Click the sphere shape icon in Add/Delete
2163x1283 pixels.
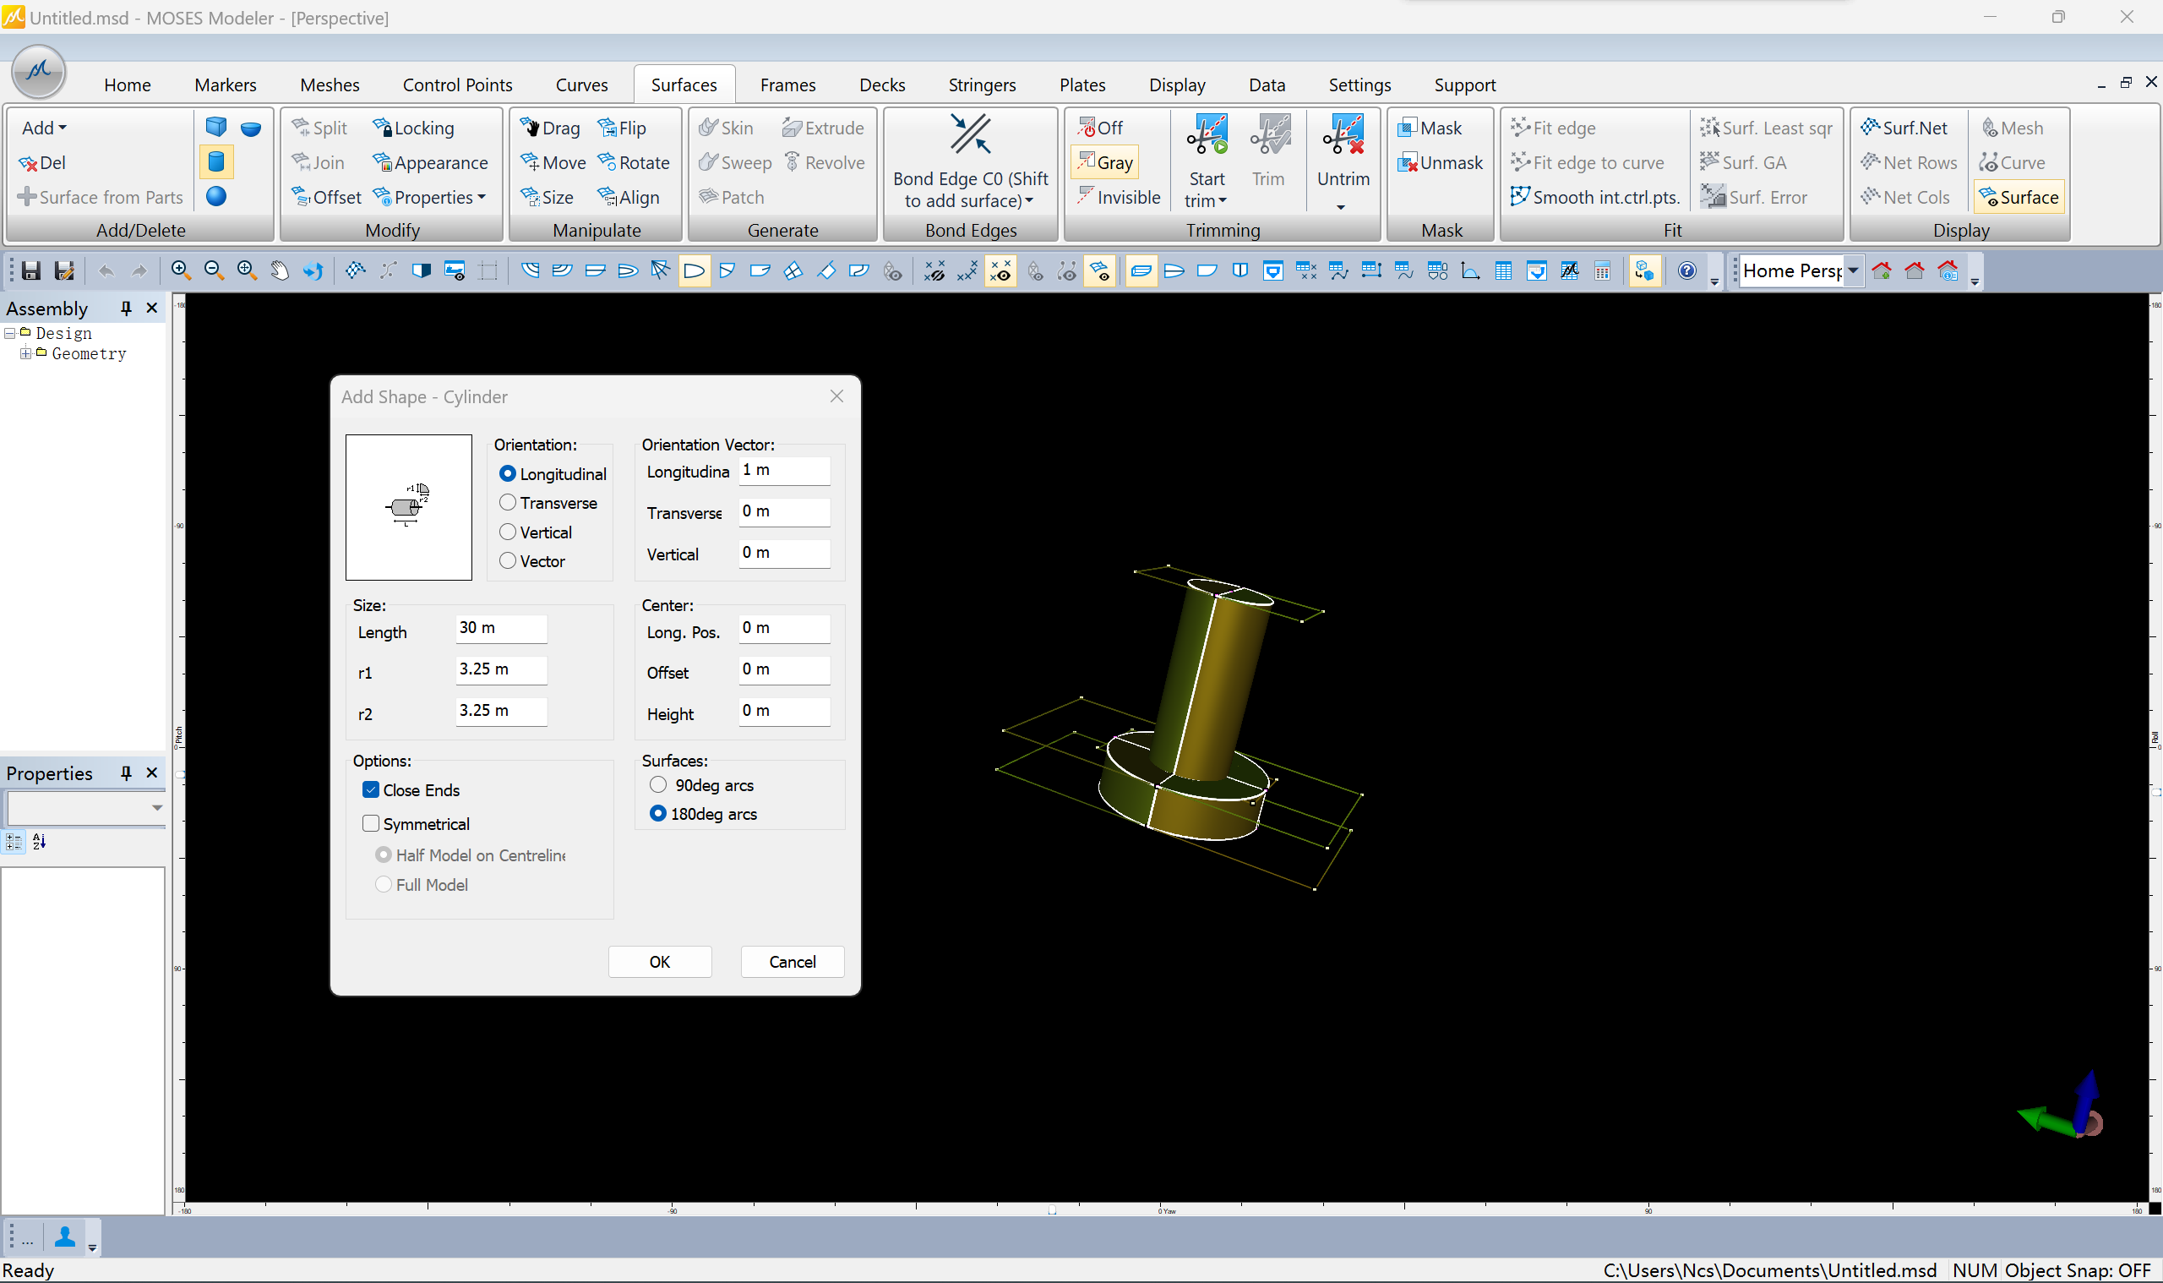coord(216,197)
